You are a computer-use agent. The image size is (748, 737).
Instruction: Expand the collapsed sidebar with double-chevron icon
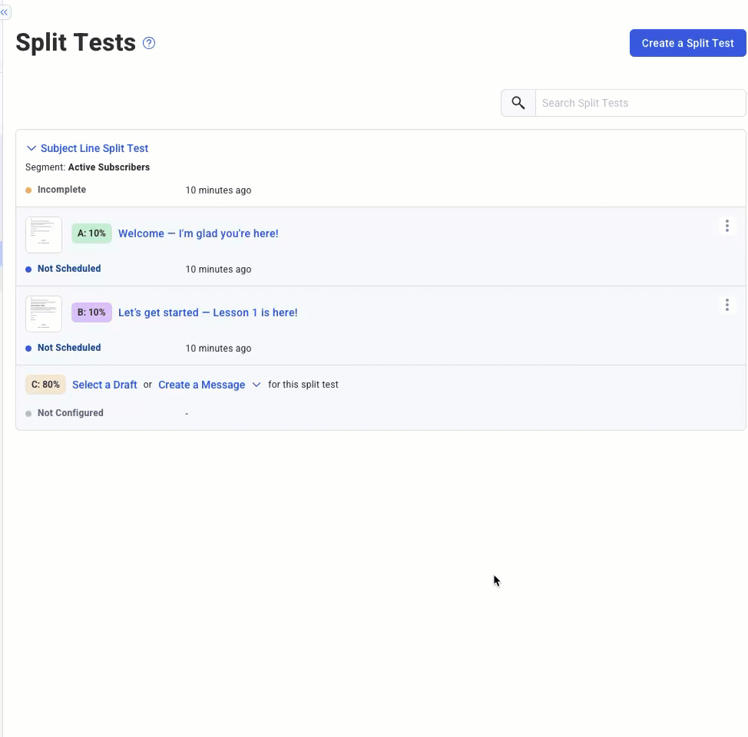click(x=5, y=12)
